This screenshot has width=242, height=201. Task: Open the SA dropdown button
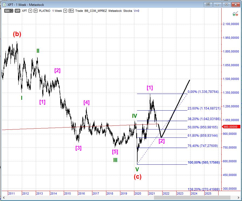[x=9, y=11]
